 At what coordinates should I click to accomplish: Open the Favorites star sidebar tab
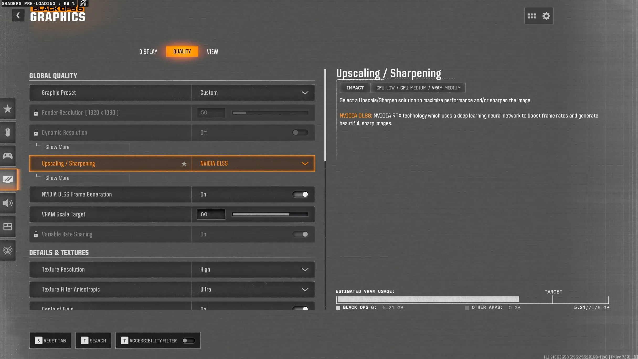[8, 109]
